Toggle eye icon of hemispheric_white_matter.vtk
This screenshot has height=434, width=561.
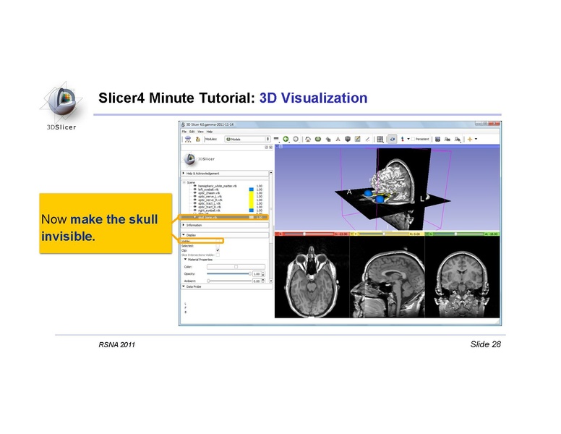pyautogui.click(x=194, y=186)
